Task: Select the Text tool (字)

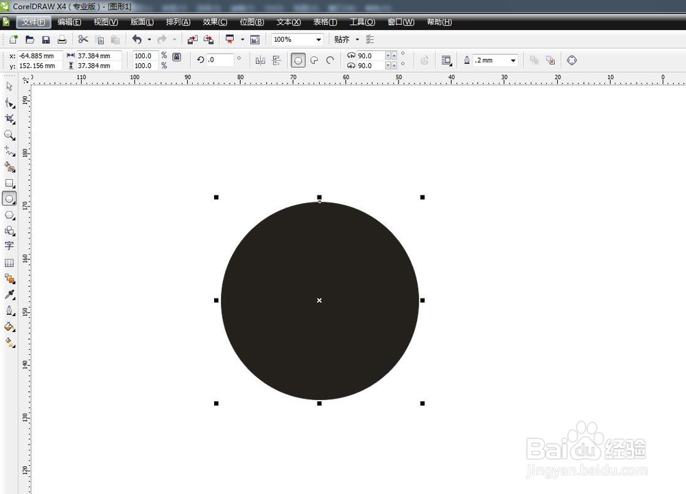Action: [9, 246]
